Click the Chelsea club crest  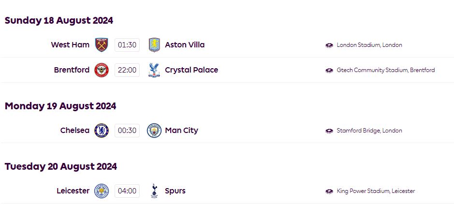coord(102,131)
